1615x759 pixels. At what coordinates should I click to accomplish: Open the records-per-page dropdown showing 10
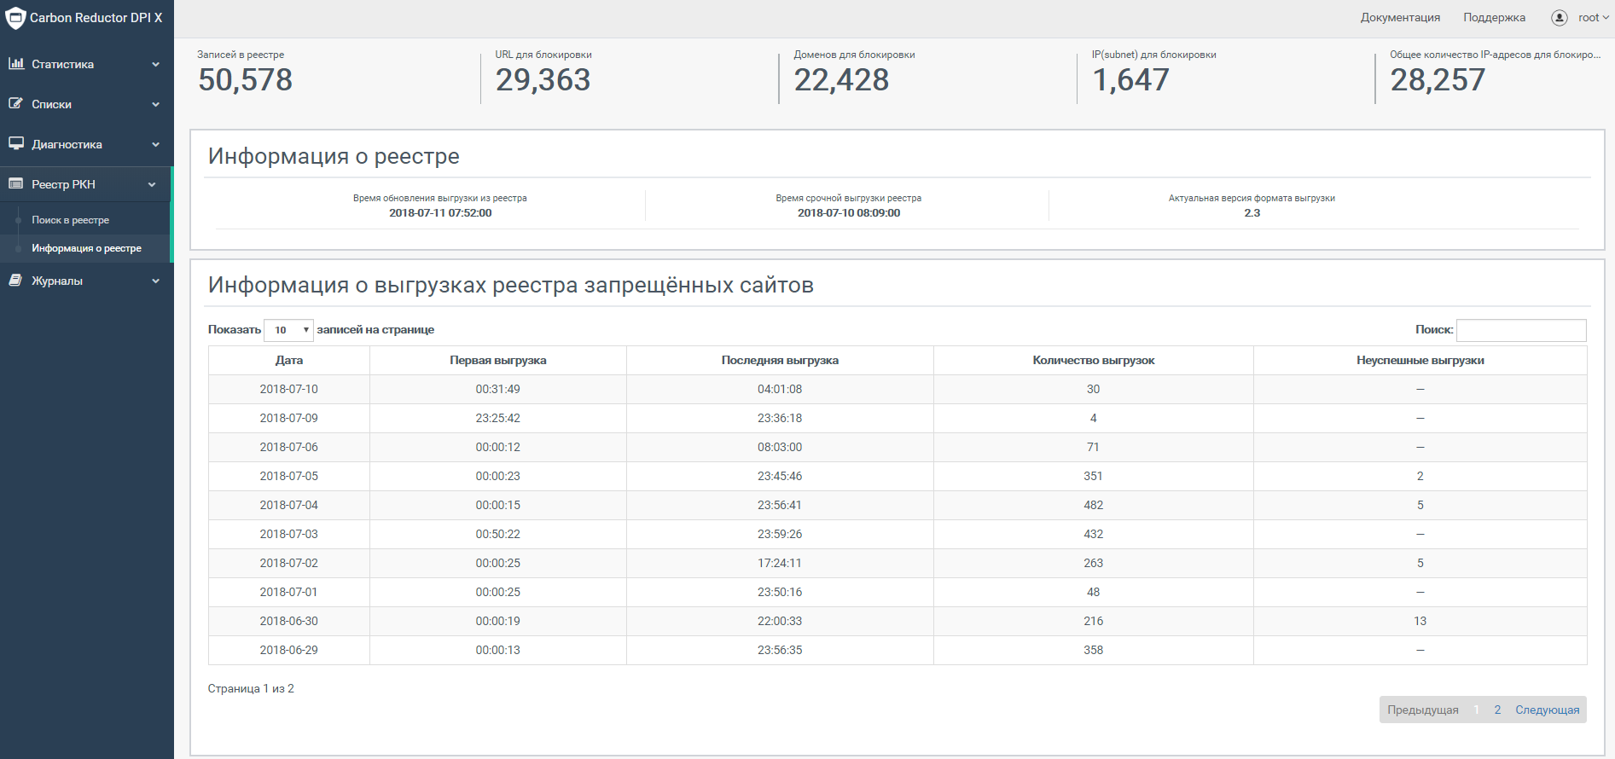point(289,330)
